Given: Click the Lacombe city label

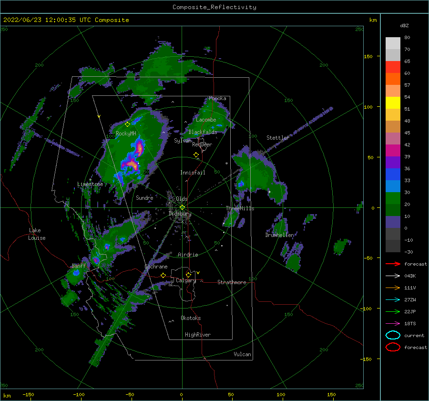Looking at the screenshot, I should point(206,120).
